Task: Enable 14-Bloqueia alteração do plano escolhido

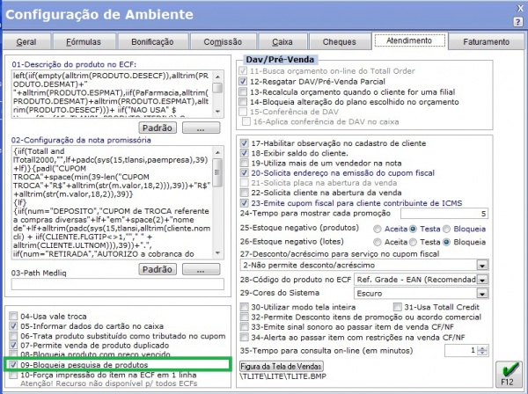Action: point(243,102)
